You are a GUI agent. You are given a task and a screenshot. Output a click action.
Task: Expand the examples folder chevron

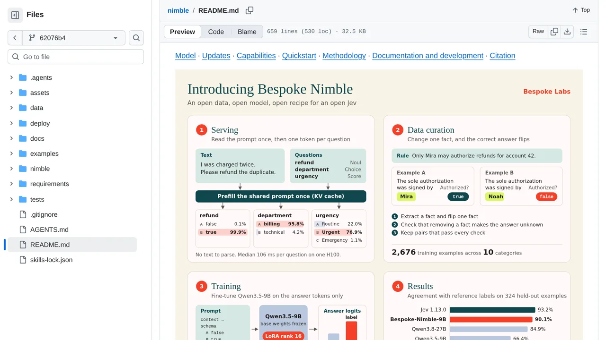pos(11,153)
